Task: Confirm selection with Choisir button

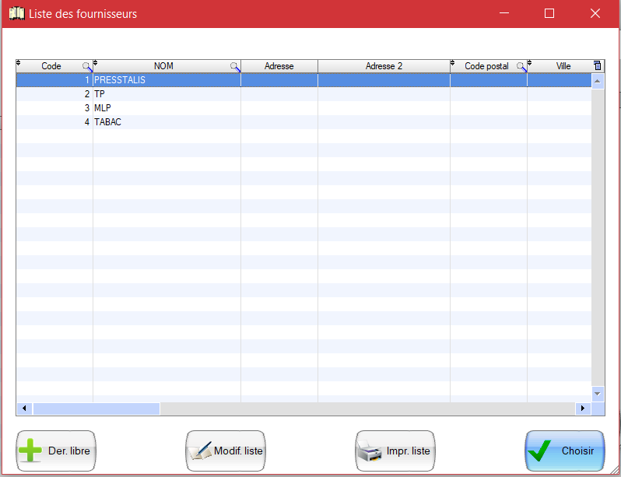Action: point(564,451)
